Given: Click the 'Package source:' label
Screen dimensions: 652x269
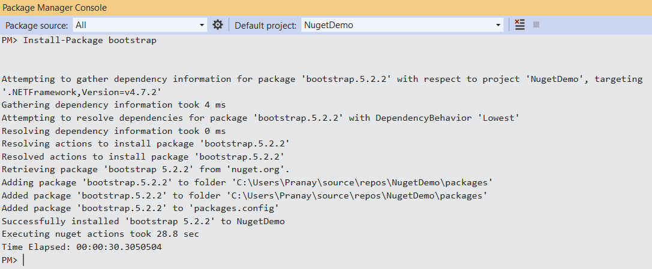Looking at the screenshot, I should [37, 25].
